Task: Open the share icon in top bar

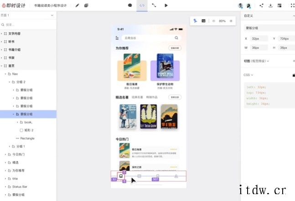Action: [261, 5]
